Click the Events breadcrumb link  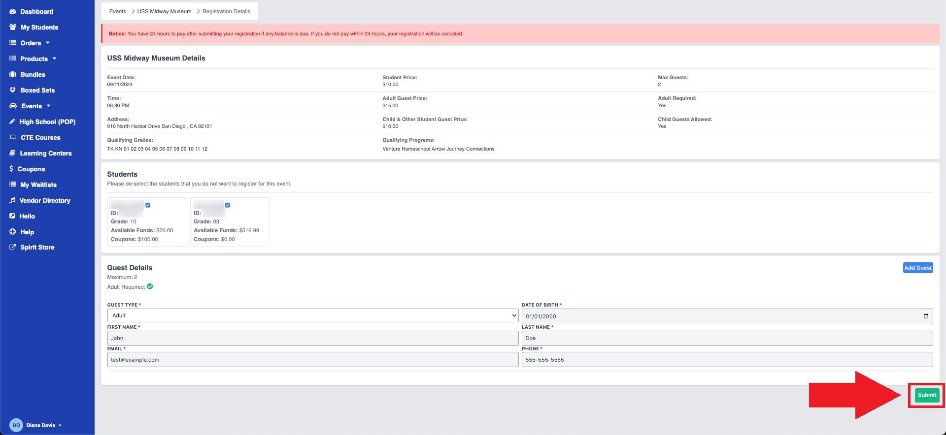point(118,11)
